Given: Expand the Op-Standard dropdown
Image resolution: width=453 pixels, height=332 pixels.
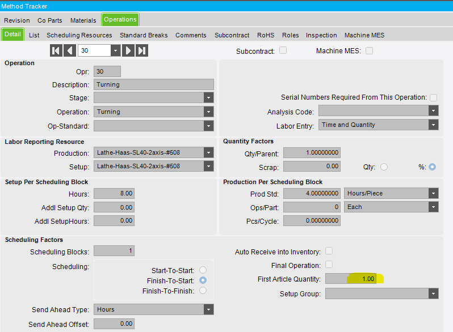Looking at the screenshot, I should point(208,126).
